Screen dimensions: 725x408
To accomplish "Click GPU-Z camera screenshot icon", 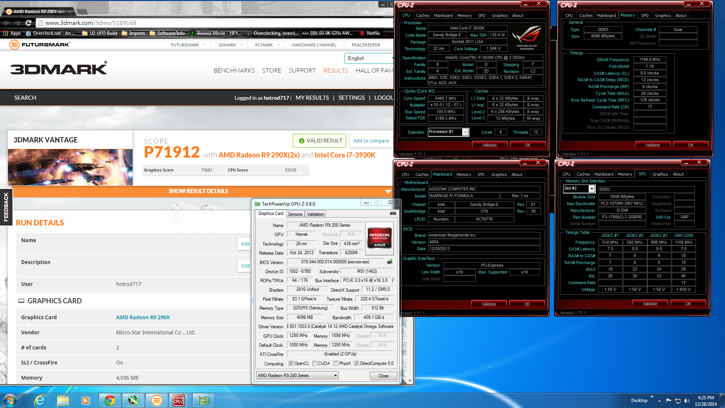I will tap(393, 213).
